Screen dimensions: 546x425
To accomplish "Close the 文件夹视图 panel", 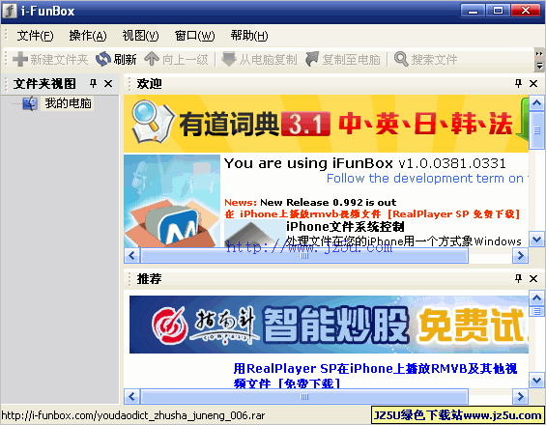I will click(108, 83).
